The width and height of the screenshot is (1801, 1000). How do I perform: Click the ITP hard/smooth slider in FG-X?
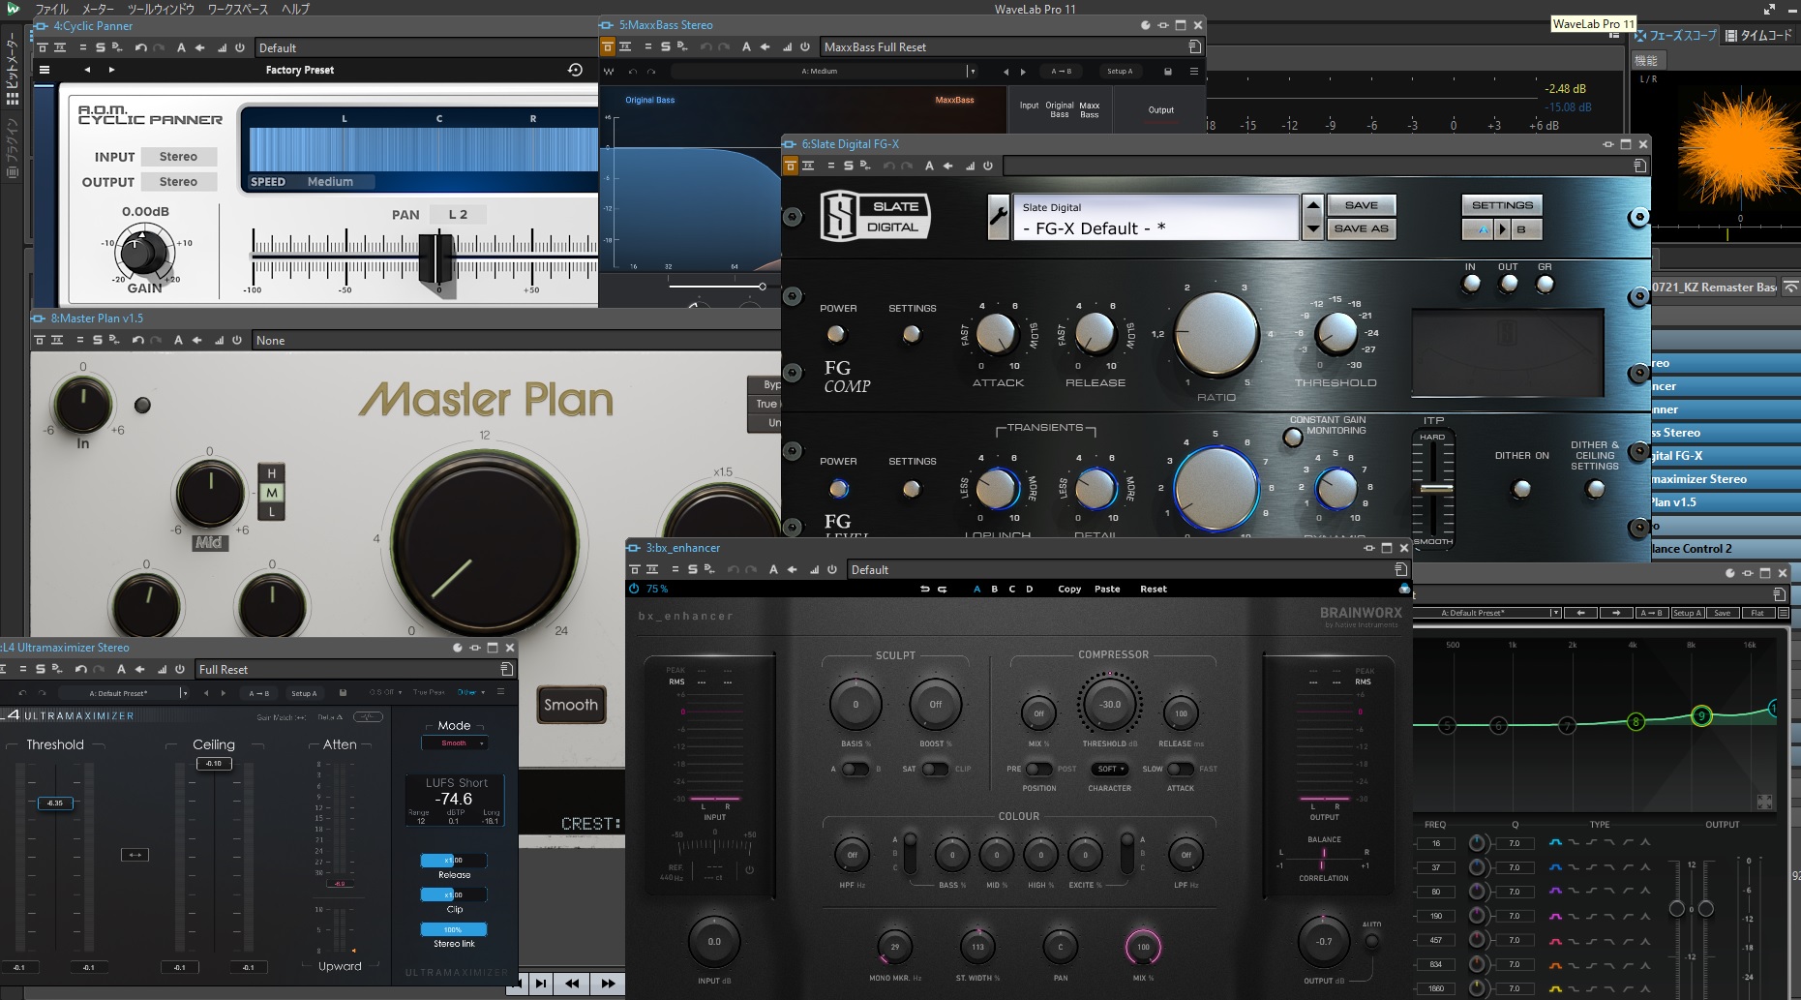click(x=1435, y=488)
